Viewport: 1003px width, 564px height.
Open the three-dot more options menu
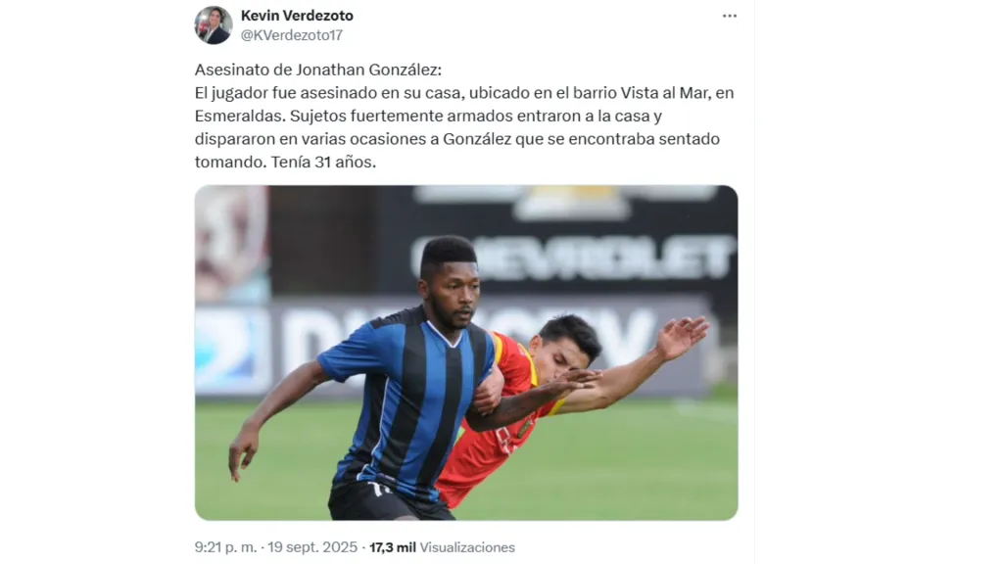[729, 16]
